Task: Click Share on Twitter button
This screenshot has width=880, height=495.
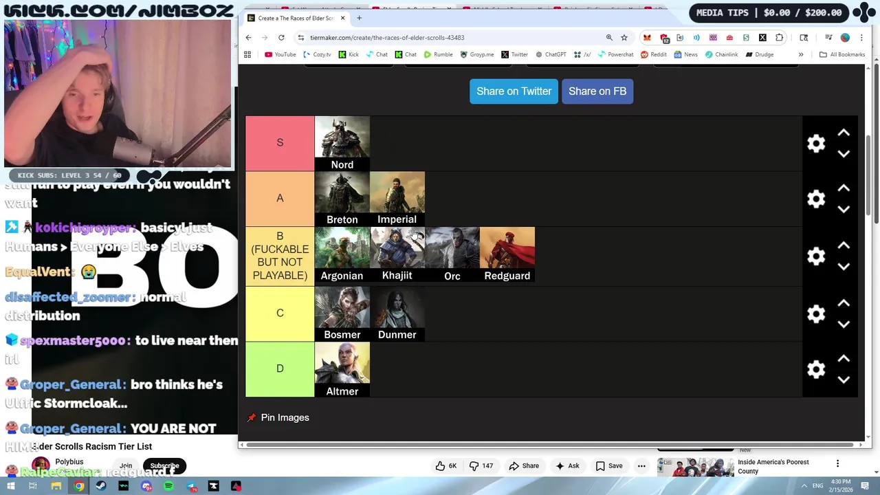Action: coord(514,91)
